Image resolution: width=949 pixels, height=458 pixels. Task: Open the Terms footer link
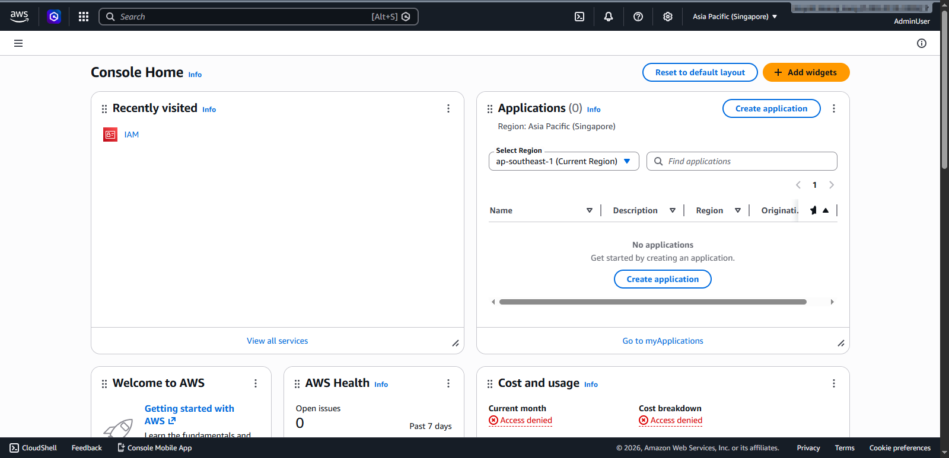[845, 448]
